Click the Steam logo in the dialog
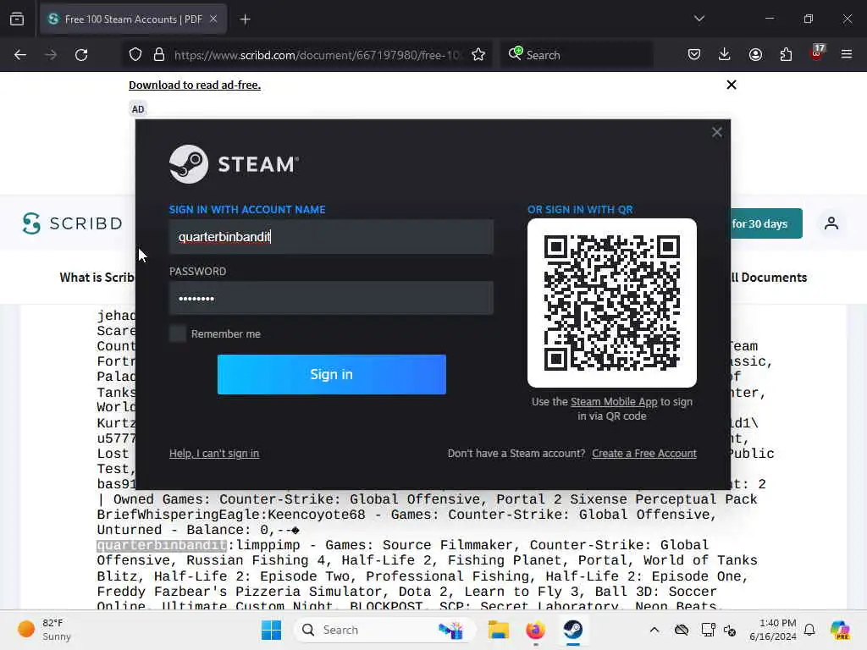Screen dimensions: 867x650 234,164
